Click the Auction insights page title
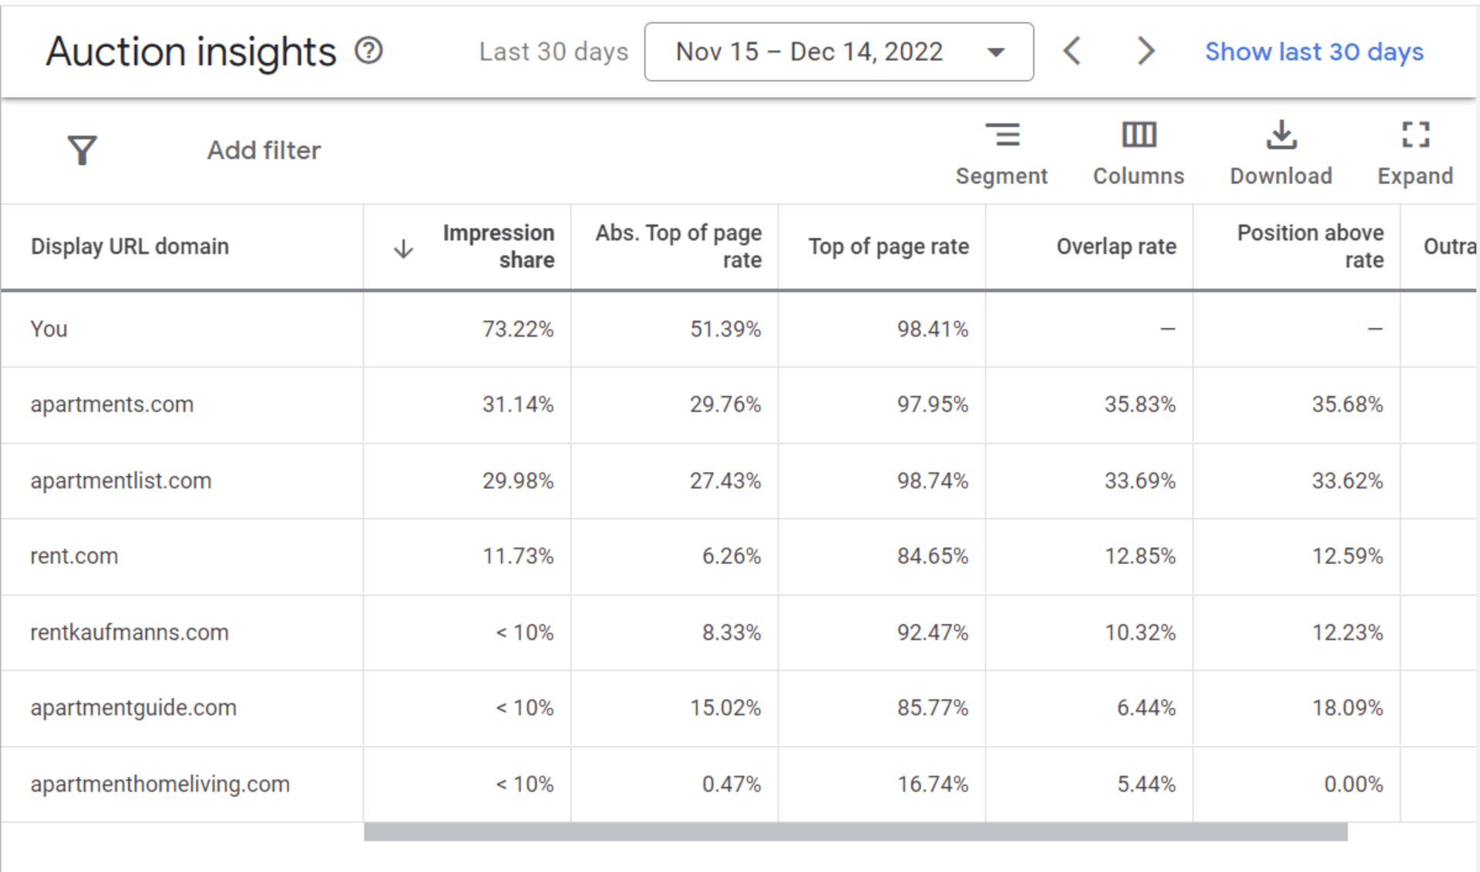Image resolution: width=1480 pixels, height=872 pixels. (x=191, y=52)
